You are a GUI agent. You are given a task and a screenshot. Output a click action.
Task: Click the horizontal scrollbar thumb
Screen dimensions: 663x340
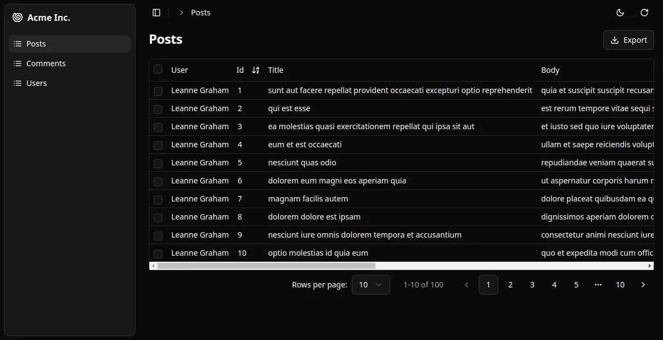tap(266, 266)
